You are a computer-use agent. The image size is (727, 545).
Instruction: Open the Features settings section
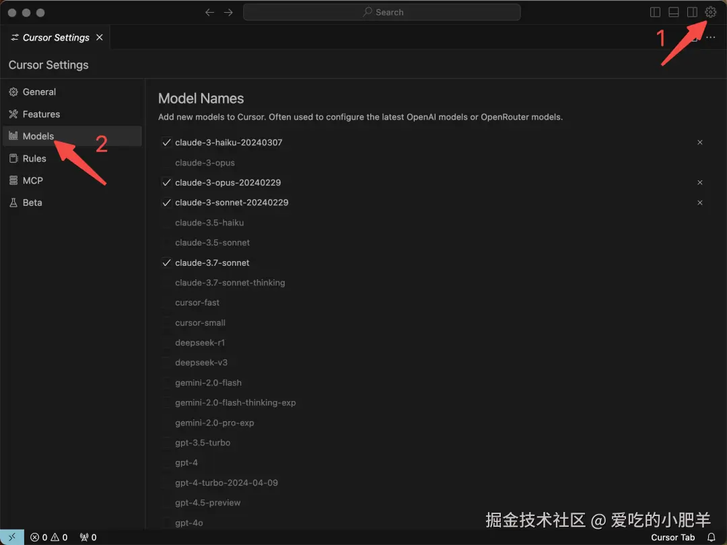pos(72,114)
